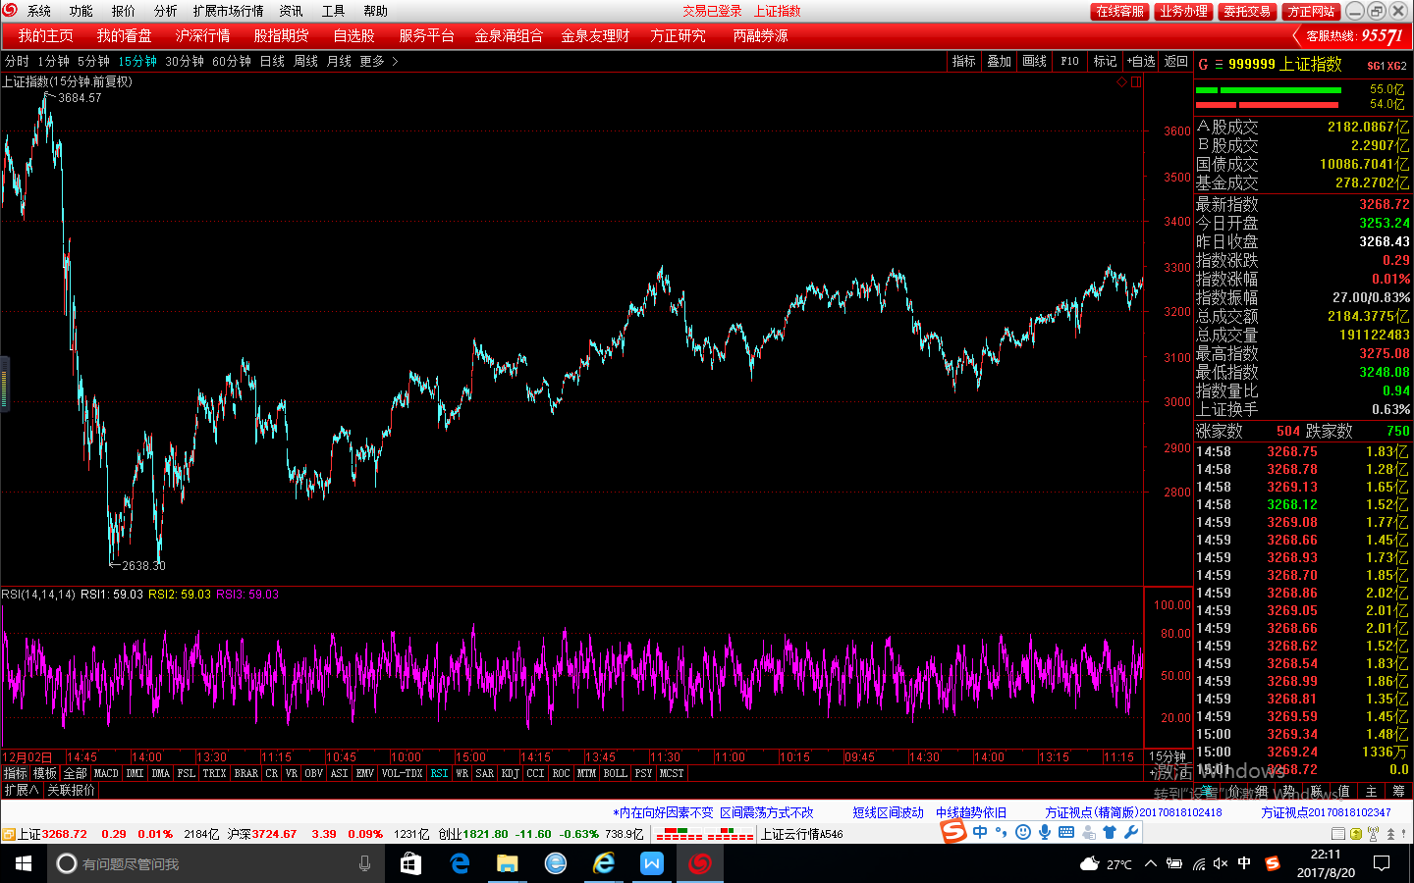
Task: Toggle Sogou punctuation mode button
Action: click(x=1002, y=832)
